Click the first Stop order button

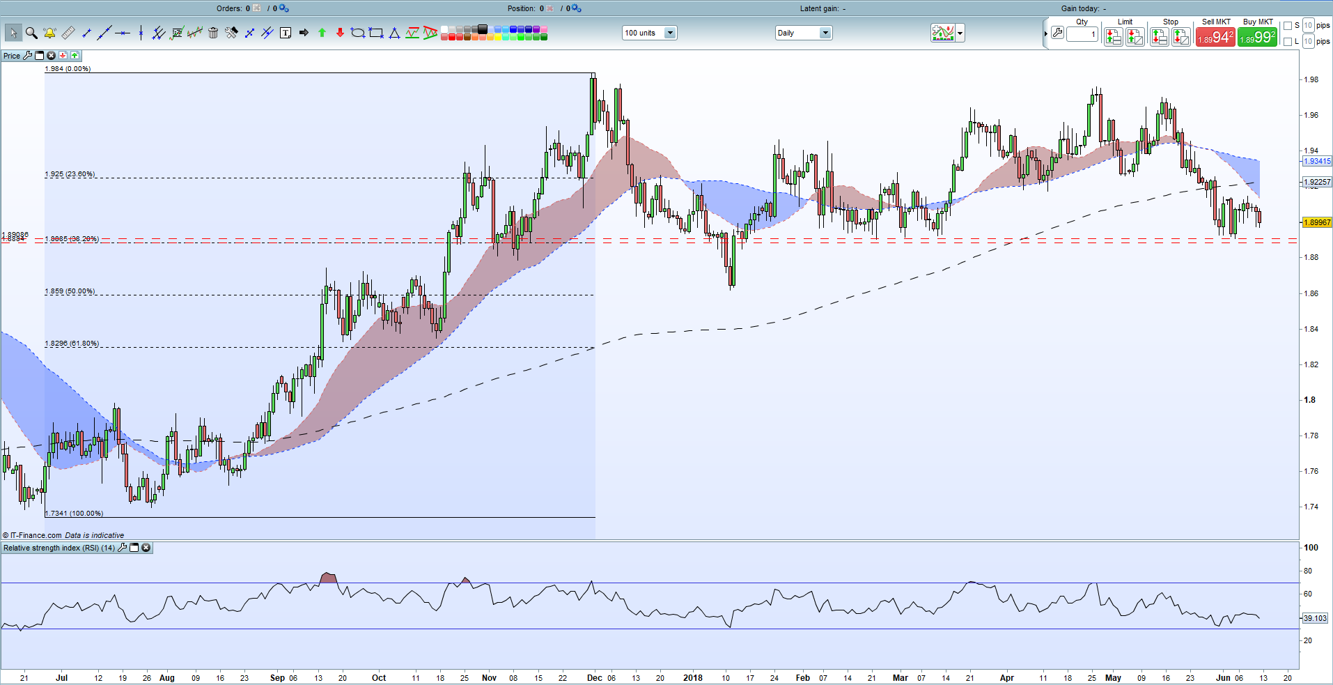pos(1160,37)
